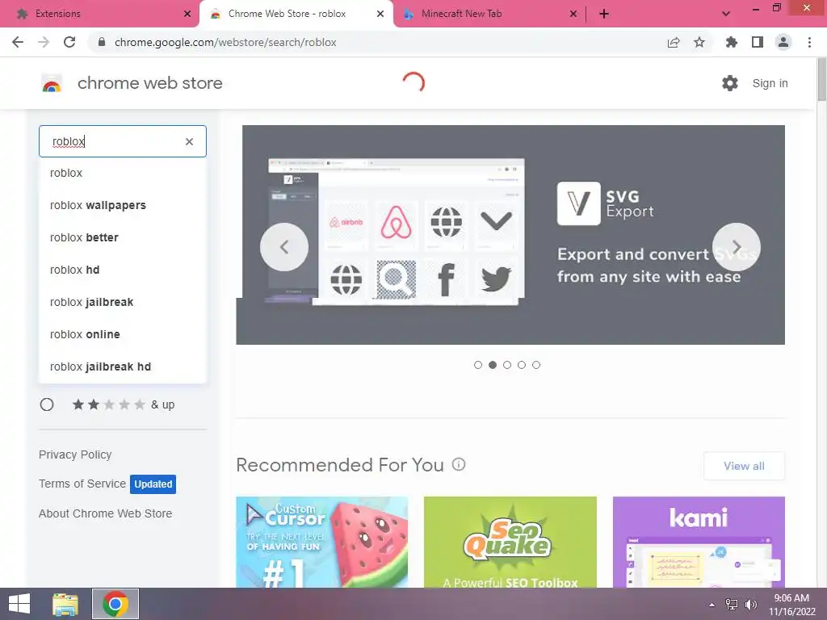Image resolution: width=827 pixels, height=620 pixels.
Task: Choose 'roblox wallpapers' suggestion
Action: pyautogui.click(x=123, y=205)
